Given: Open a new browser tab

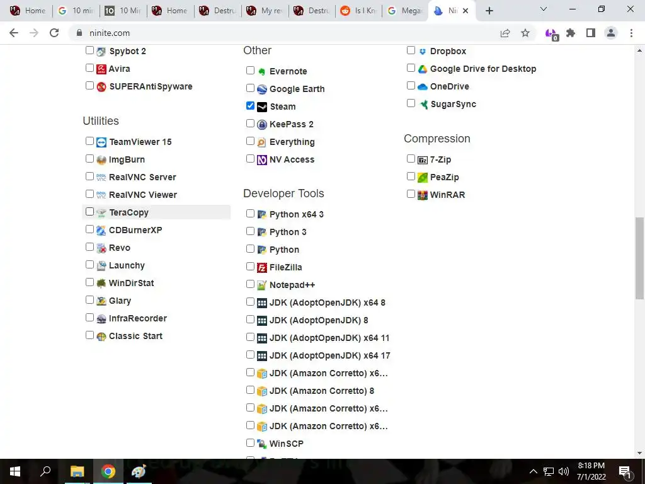Looking at the screenshot, I should [489, 11].
